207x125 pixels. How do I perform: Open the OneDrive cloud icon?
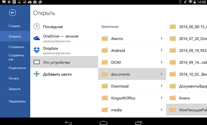37,38
